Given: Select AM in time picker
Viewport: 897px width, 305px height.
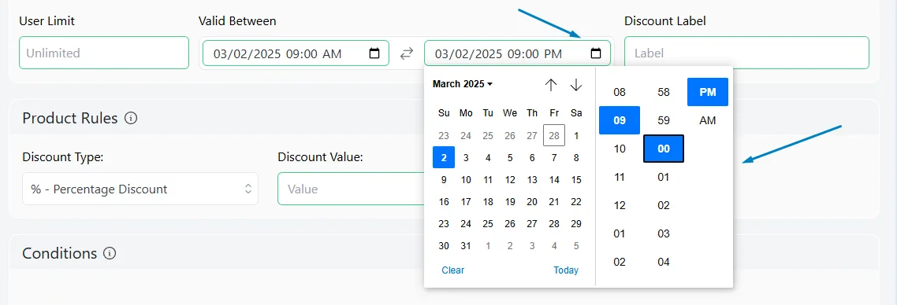Looking at the screenshot, I should coord(708,120).
